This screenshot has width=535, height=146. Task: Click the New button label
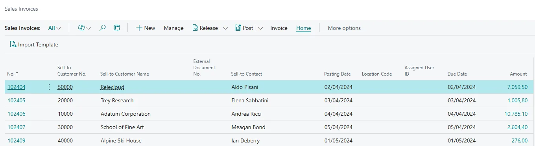pos(149,28)
